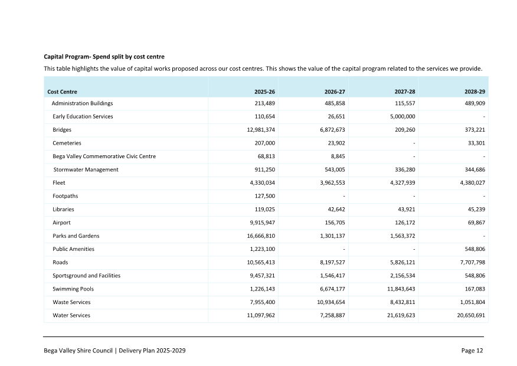Select the 'Fleet' row in the table
Image resolution: width=517 pixels, height=366 pixels.
[x=58, y=182]
